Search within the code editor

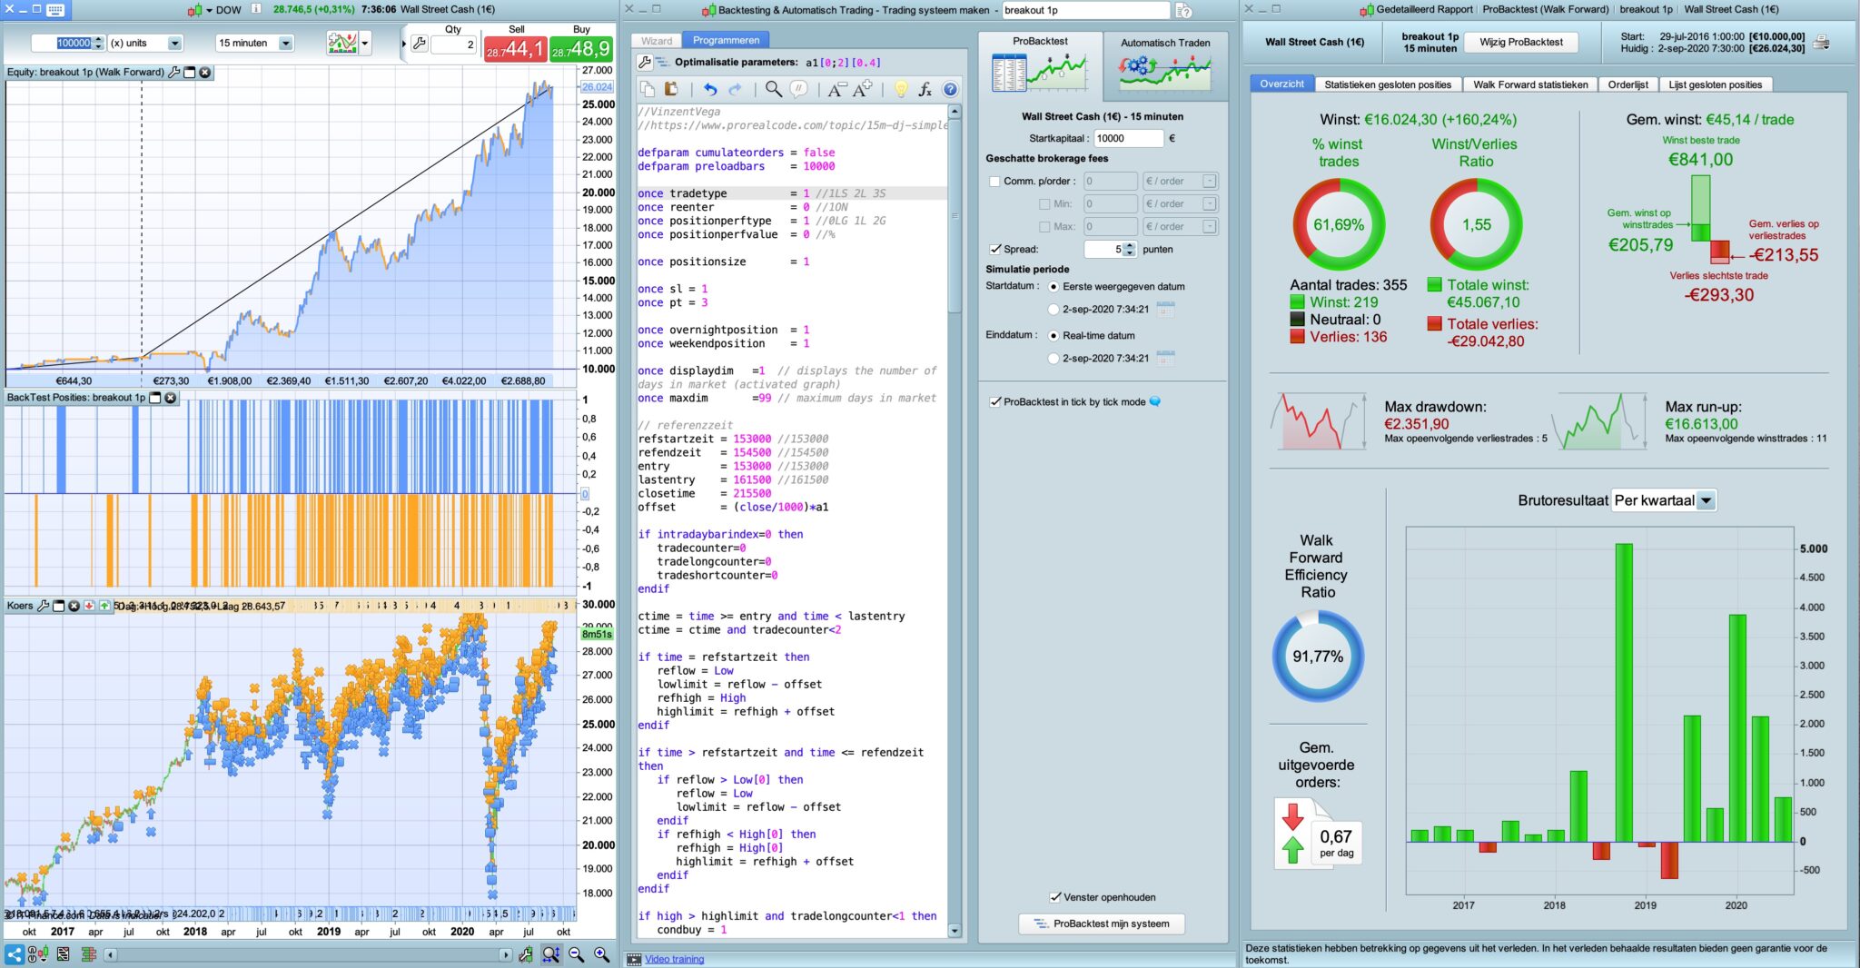point(773,89)
